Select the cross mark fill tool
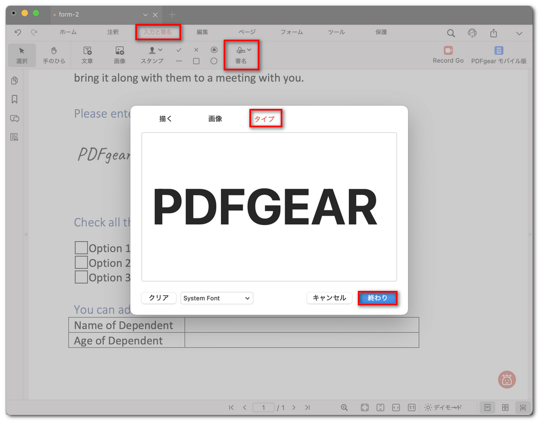Viewport: 539px width, 421px height. [196, 50]
